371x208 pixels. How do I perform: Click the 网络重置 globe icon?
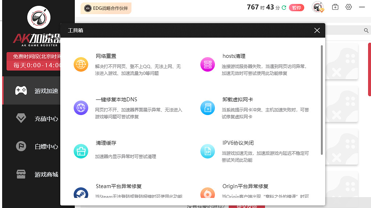coord(81,64)
